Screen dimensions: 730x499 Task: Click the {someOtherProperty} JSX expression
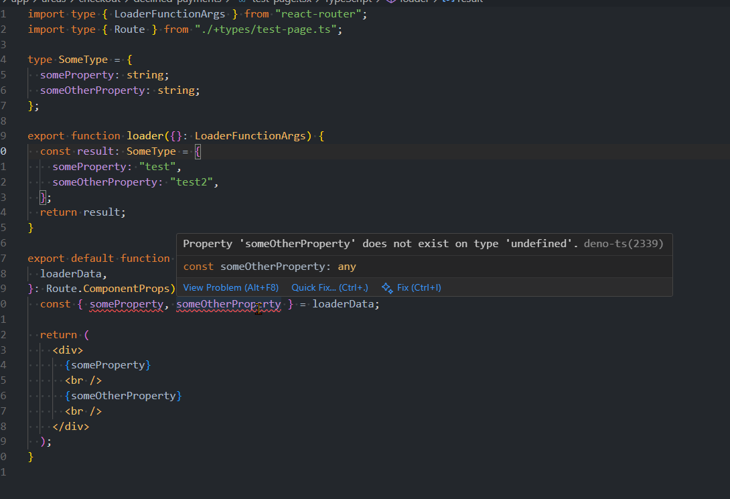pos(123,396)
